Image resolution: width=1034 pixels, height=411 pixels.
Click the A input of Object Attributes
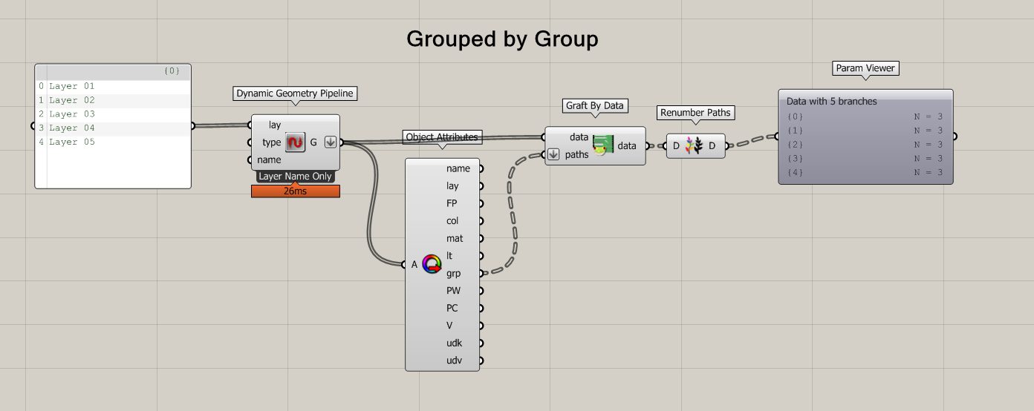click(414, 264)
